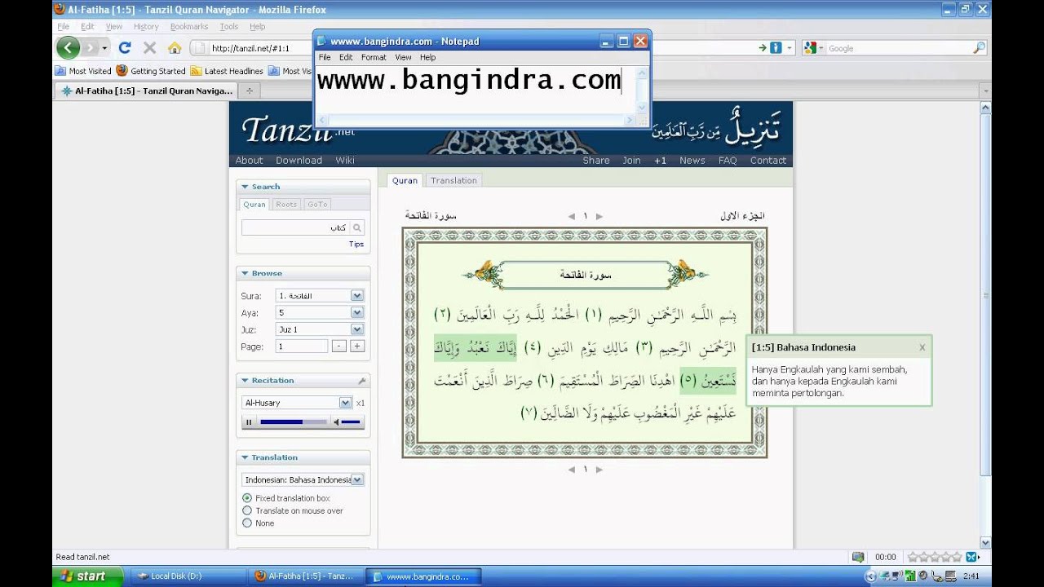Open the FAQ link on Tanzil

coord(728,161)
